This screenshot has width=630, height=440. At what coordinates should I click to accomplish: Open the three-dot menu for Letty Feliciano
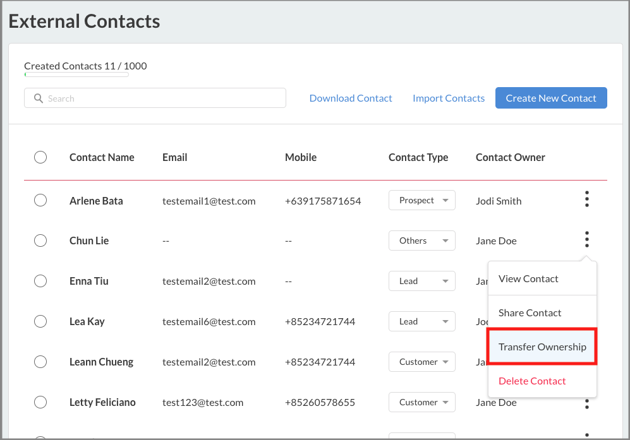click(x=587, y=403)
